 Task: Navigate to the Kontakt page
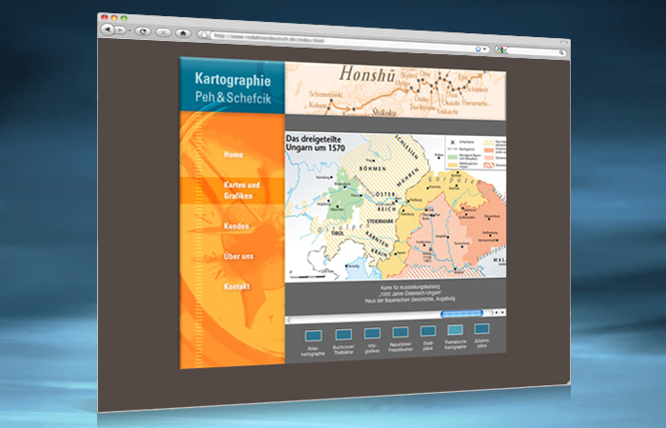click(237, 286)
